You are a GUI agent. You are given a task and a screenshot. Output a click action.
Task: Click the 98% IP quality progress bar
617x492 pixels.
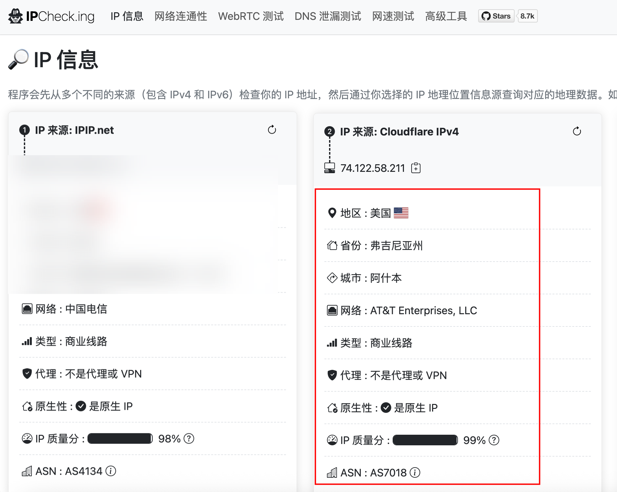pyautogui.click(x=120, y=438)
